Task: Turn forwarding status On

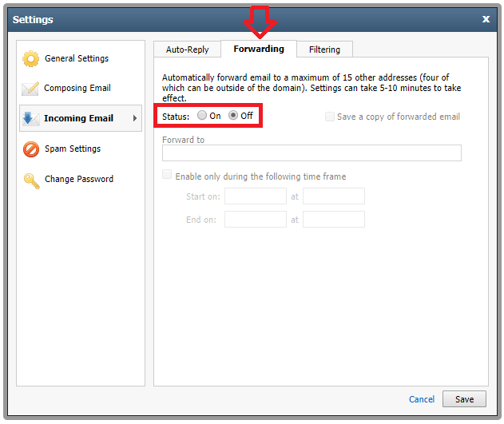Action: click(202, 115)
